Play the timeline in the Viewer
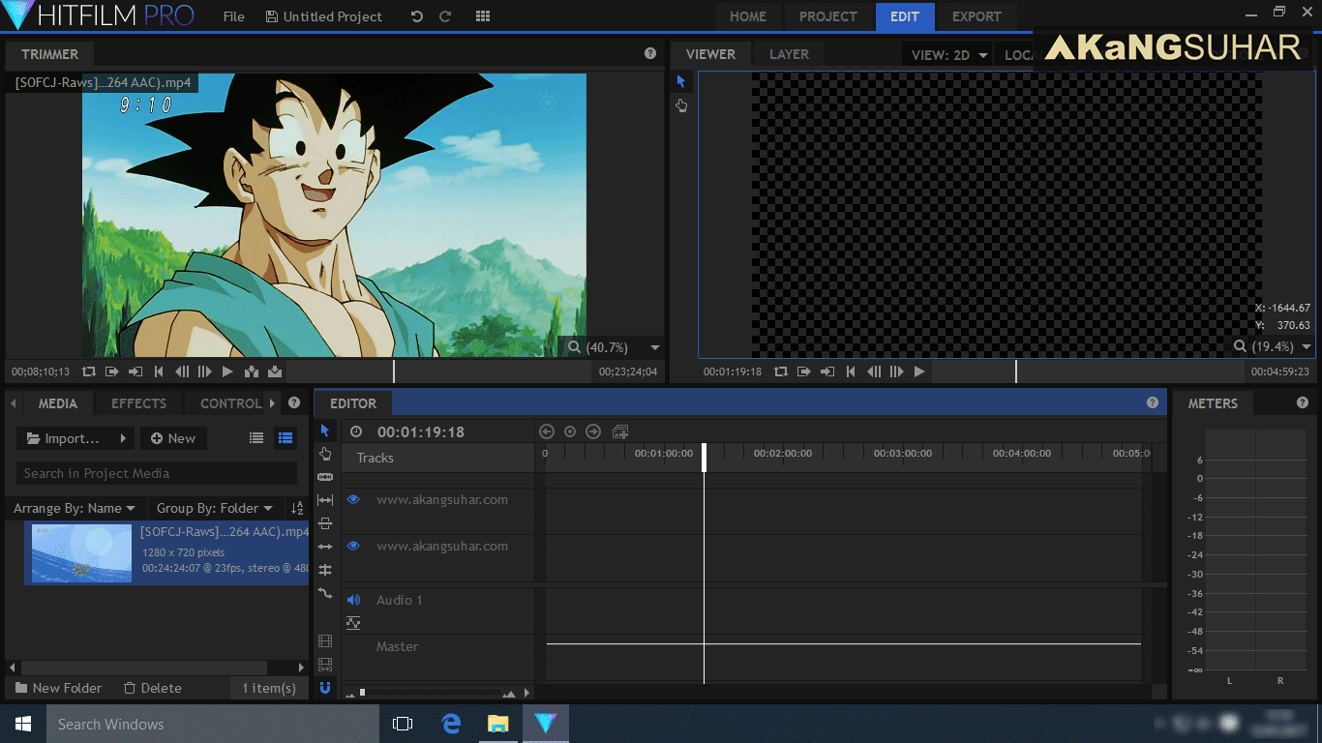The width and height of the screenshot is (1322, 743). coord(919,371)
